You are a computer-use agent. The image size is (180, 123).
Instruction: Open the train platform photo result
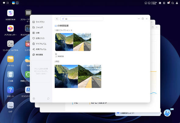(x=90, y=76)
